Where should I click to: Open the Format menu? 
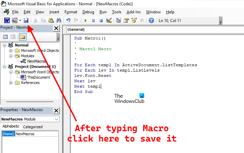(71, 12)
